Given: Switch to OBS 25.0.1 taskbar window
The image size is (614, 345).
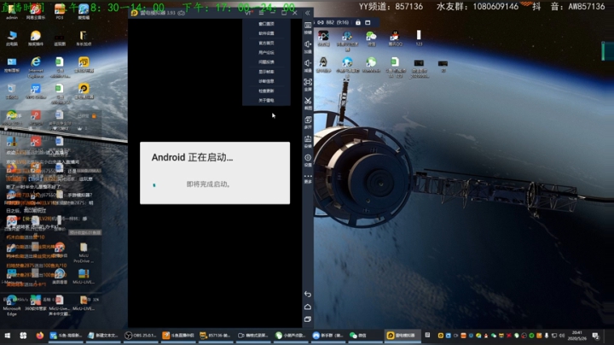Looking at the screenshot, I should [x=141, y=336].
